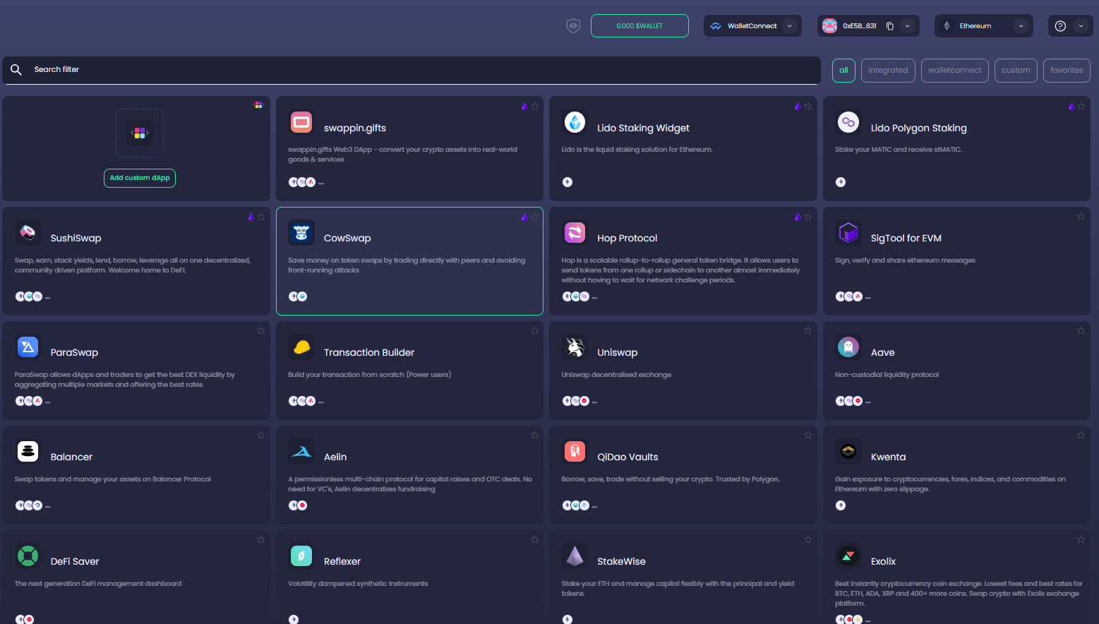Click the 0.000 $WALLET balance button
This screenshot has height=624, width=1099.
pyautogui.click(x=639, y=26)
